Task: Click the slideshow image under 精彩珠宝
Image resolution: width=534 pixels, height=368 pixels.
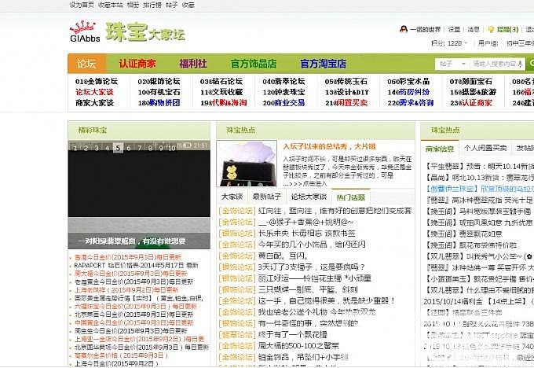Action: point(139,196)
